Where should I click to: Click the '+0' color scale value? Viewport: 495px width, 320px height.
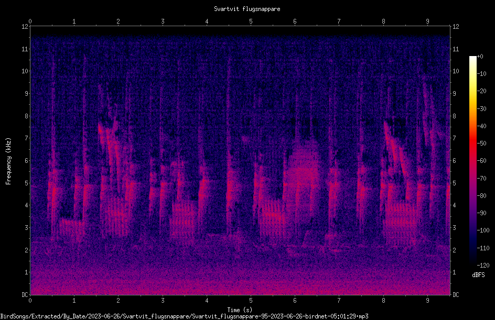pos(480,57)
